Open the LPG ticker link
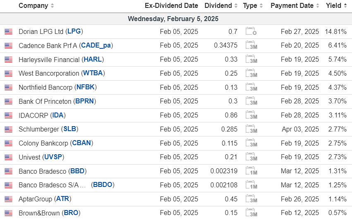This screenshot has height=220, width=352. pyautogui.click(x=74, y=31)
